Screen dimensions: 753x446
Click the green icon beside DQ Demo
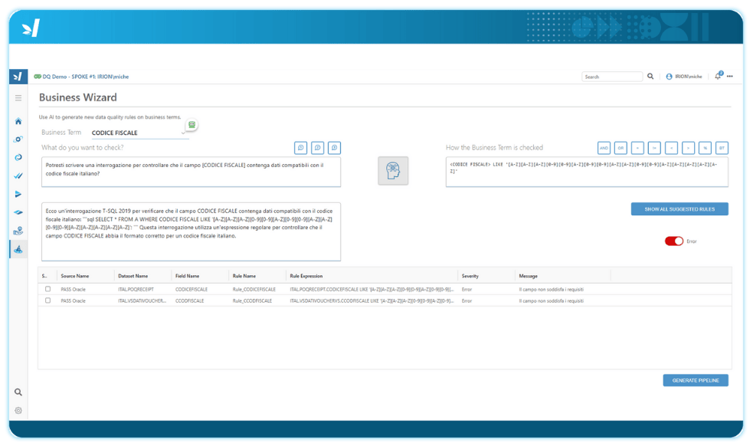tap(38, 77)
